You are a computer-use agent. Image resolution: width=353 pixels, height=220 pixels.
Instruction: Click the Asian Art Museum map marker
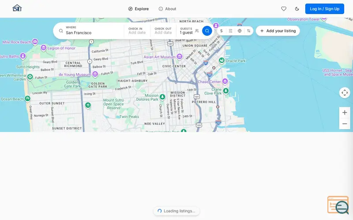(180, 56)
